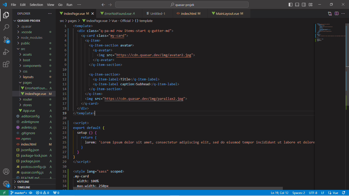The image size is (349, 196).
Task: Open forwarded ports indicator
Action: [56, 193]
